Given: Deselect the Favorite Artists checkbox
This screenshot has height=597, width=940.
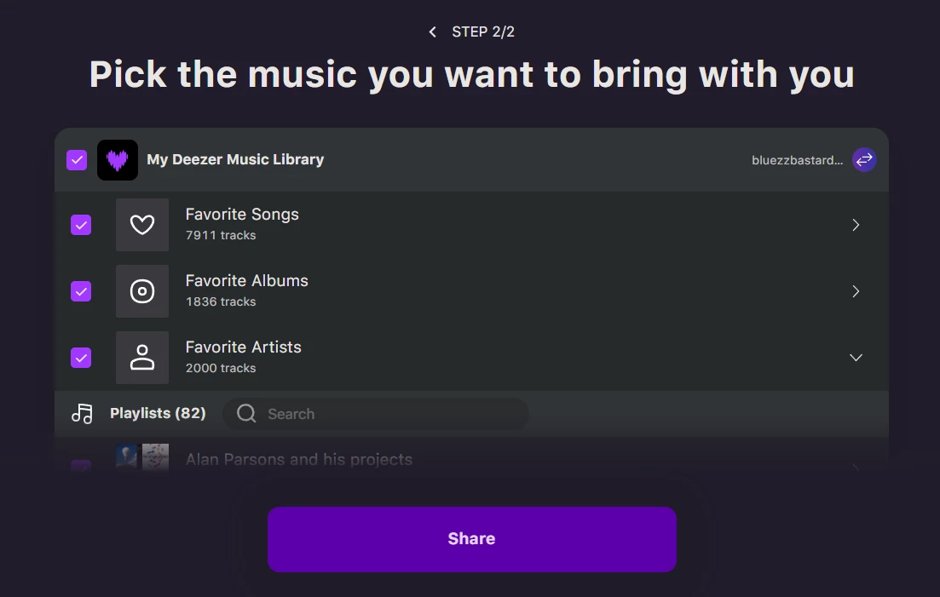Looking at the screenshot, I should 81,358.
